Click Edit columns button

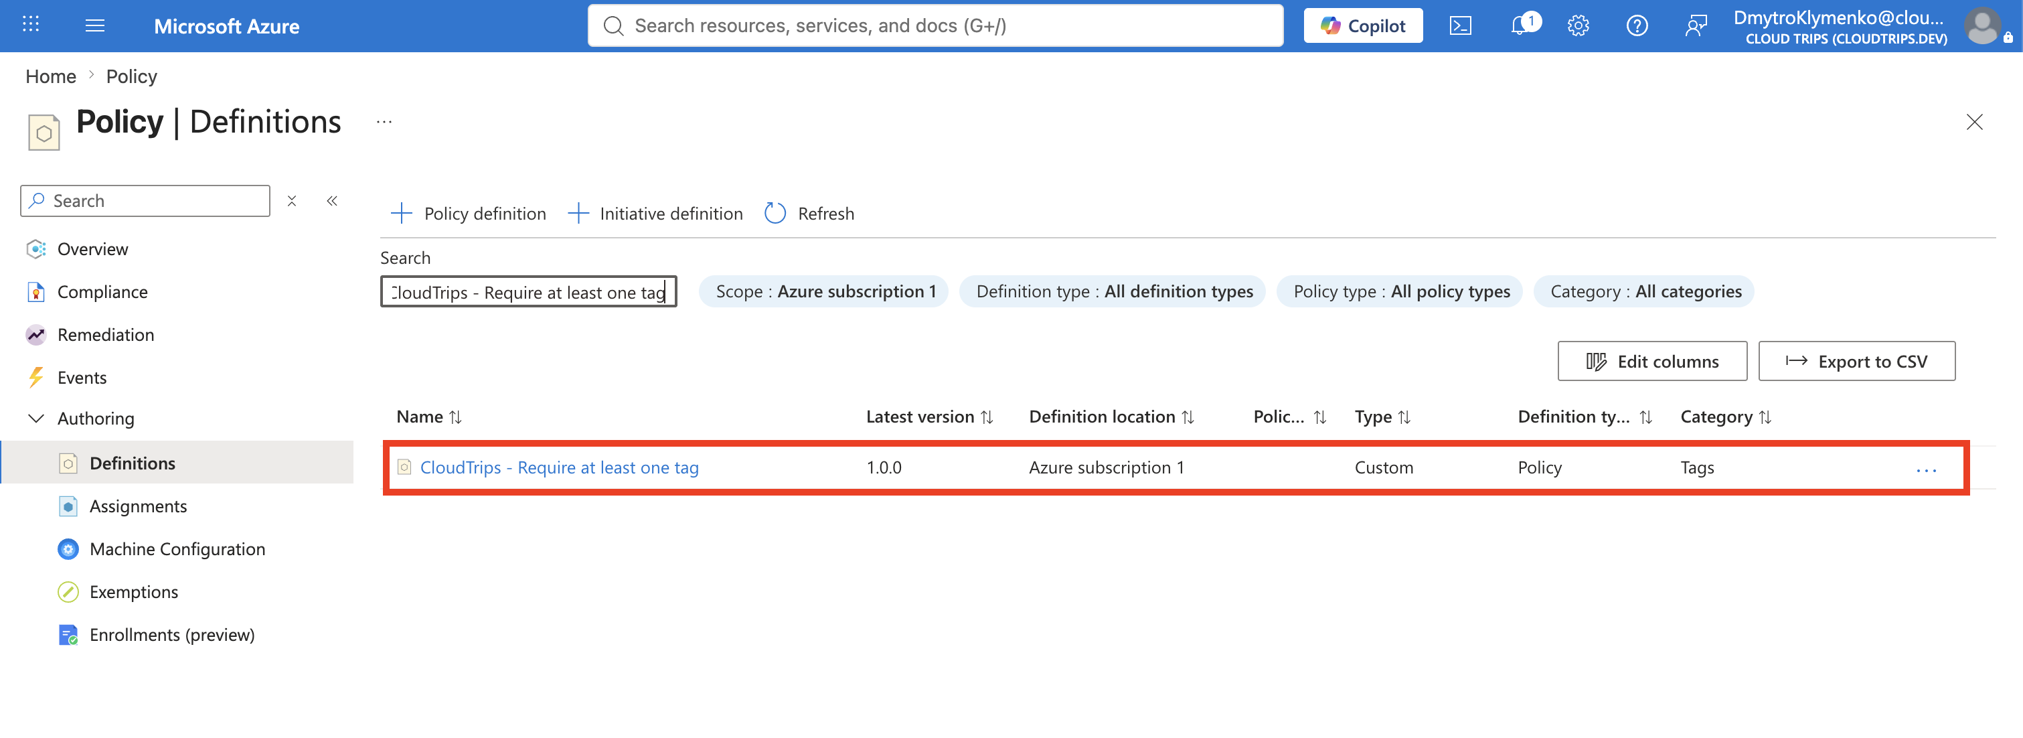1652,361
